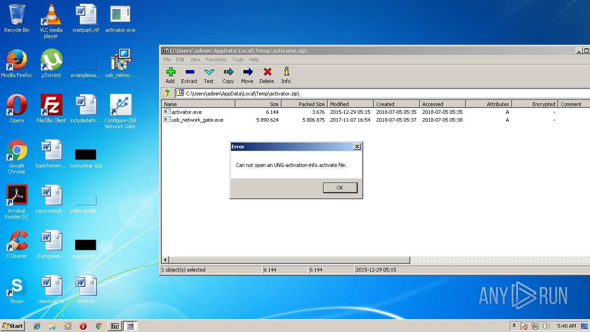Sort by the Created column header
Image resolution: width=590 pixels, height=332 pixels.
pos(396,104)
